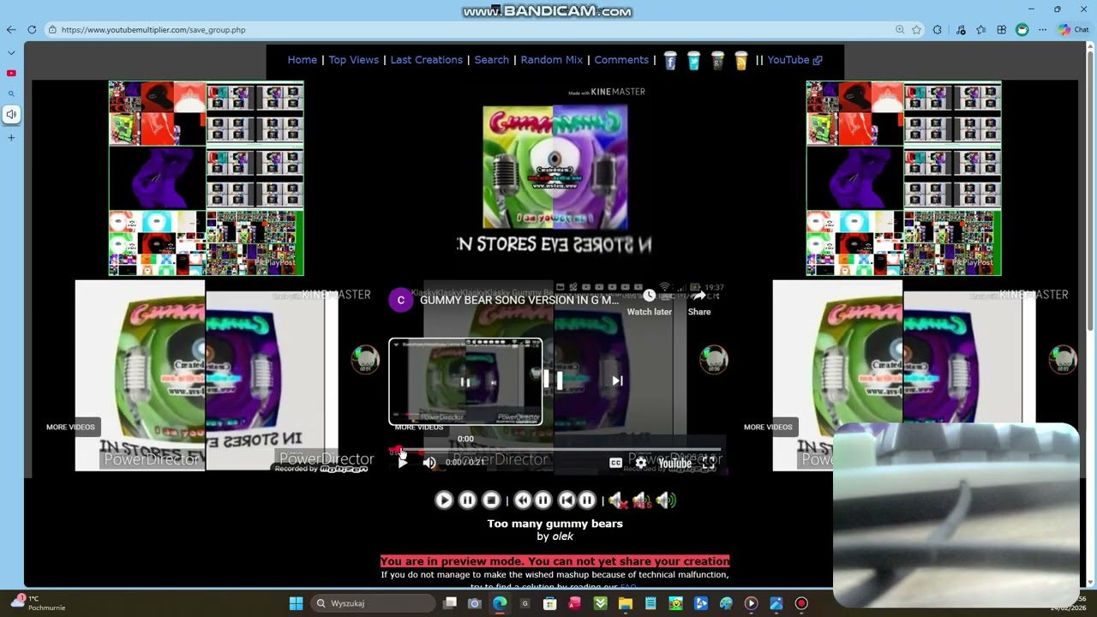Open Task View on the taskbar
This screenshot has height=617, width=1097.
click(x=450, y=603)
